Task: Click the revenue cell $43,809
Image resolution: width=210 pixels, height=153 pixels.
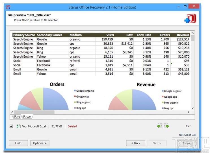Action: coord(184,74)
